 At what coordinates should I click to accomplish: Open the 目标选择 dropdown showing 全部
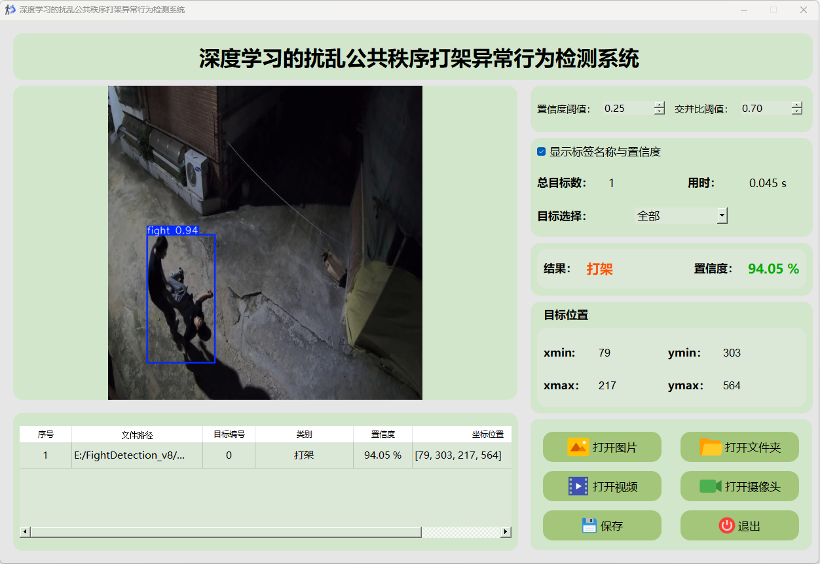tap(722, 215)
